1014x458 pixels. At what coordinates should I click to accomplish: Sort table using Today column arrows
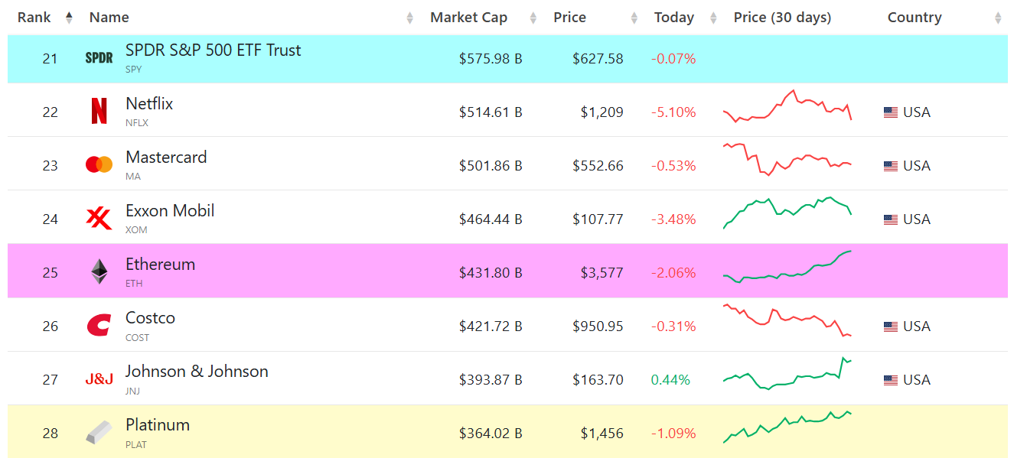[x=713, y=18]
